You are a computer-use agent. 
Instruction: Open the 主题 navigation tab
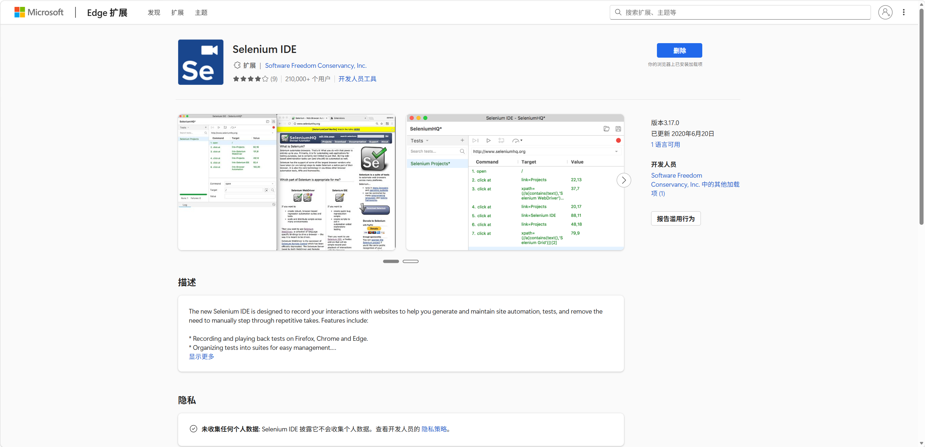pyautogui.click(x=201, y=13)
